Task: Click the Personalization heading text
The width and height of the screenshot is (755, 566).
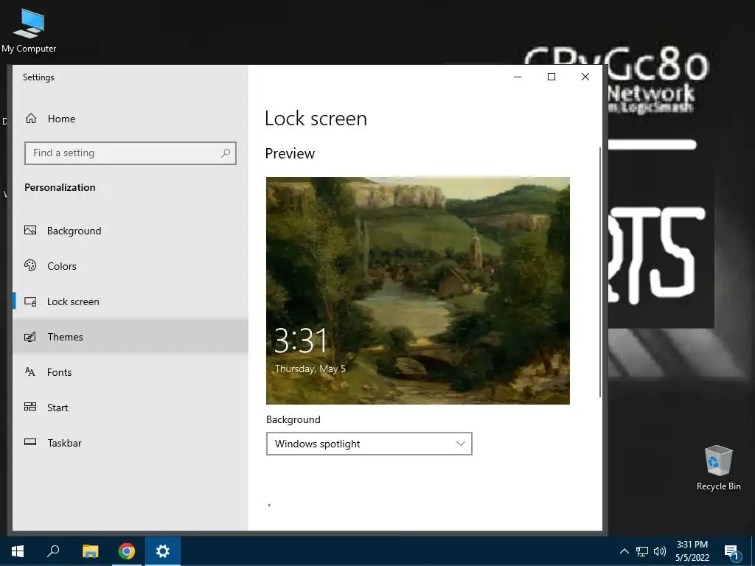Action: [60, 187]
